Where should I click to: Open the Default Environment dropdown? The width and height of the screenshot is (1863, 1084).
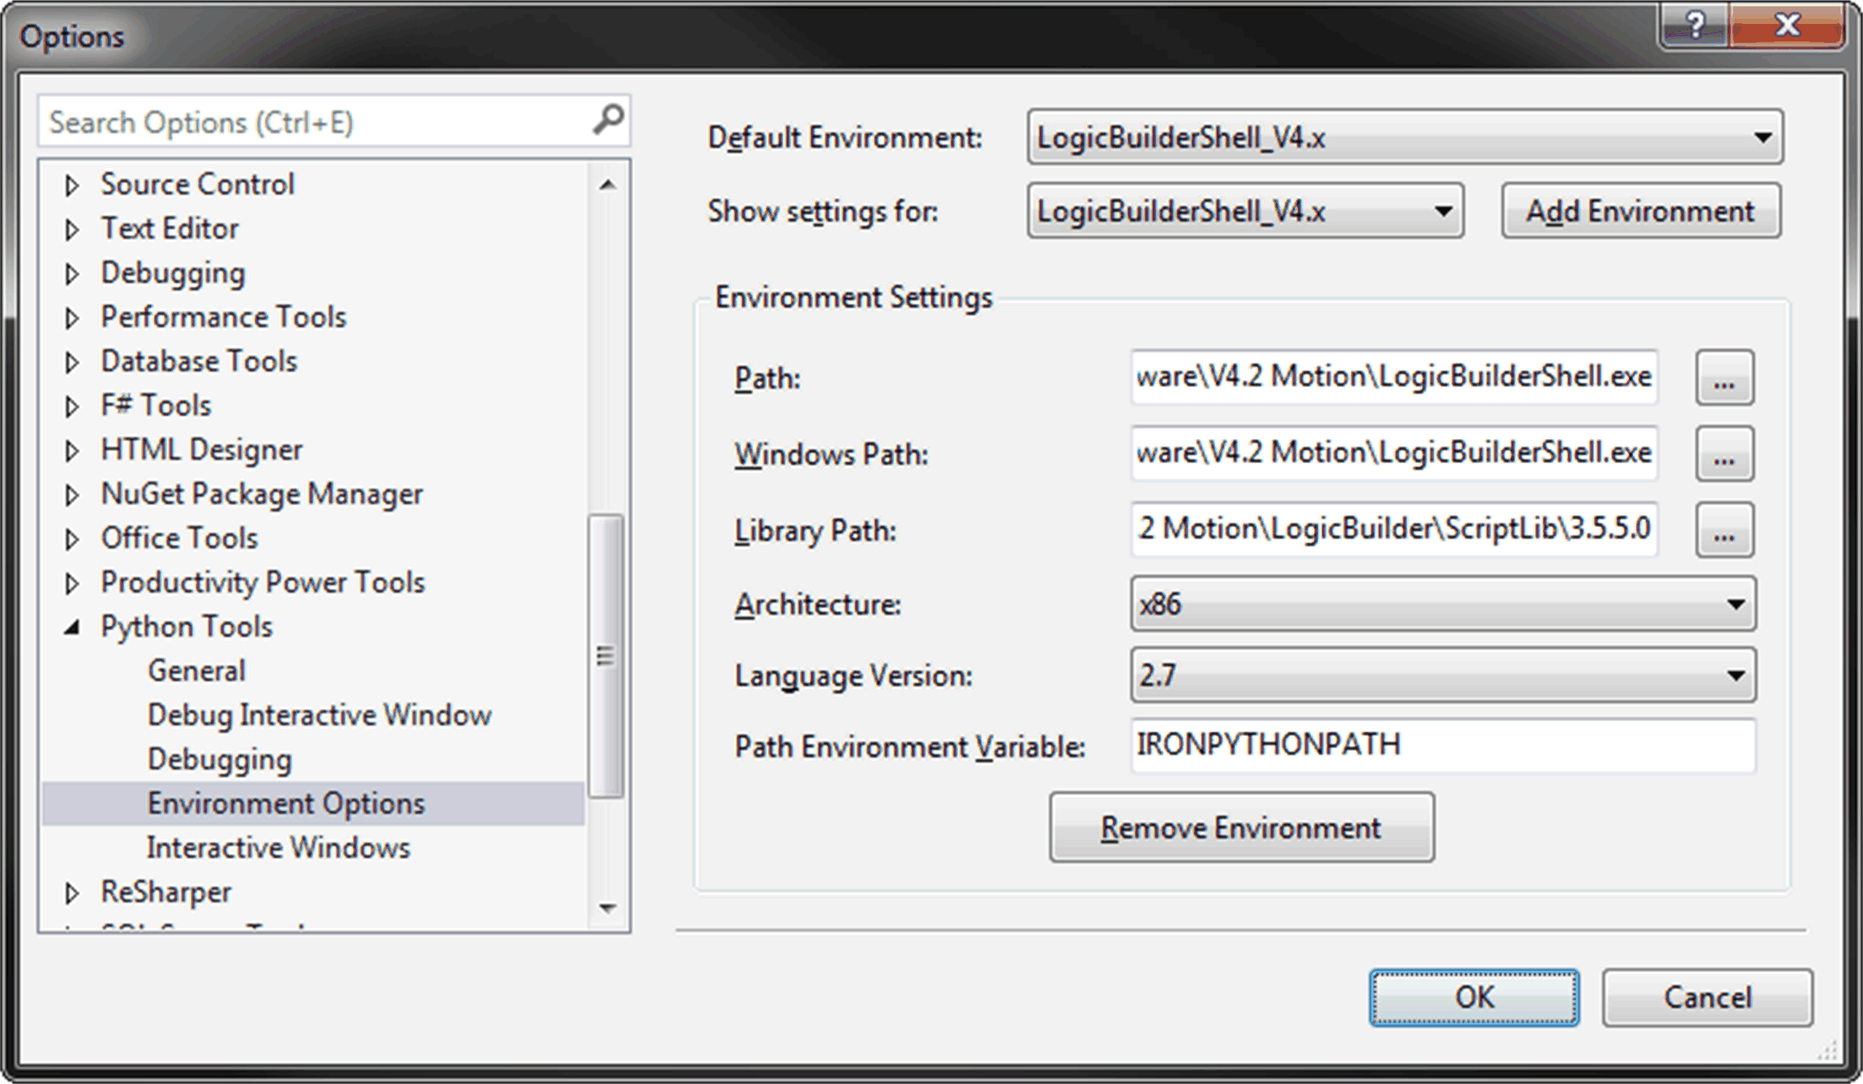pos(1762,138)
